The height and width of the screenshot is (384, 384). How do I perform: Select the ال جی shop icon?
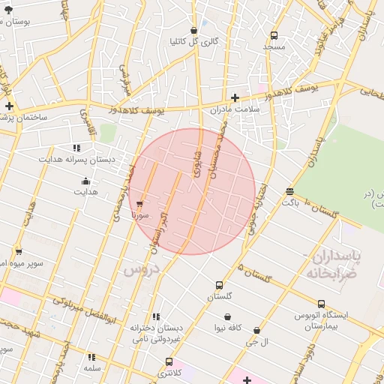point(256,331)
